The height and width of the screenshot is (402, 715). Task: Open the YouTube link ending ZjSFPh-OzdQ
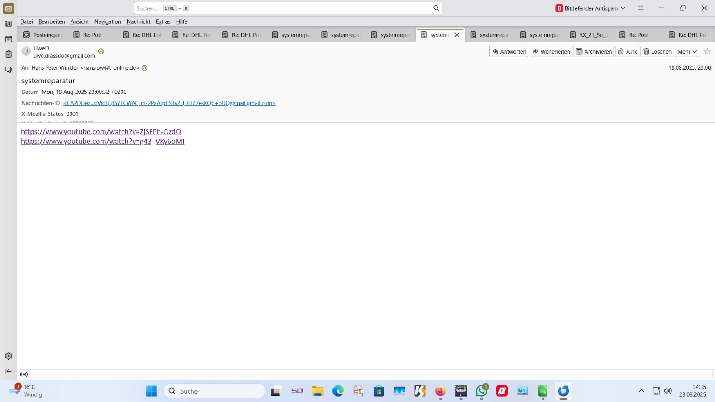[101, 132]
